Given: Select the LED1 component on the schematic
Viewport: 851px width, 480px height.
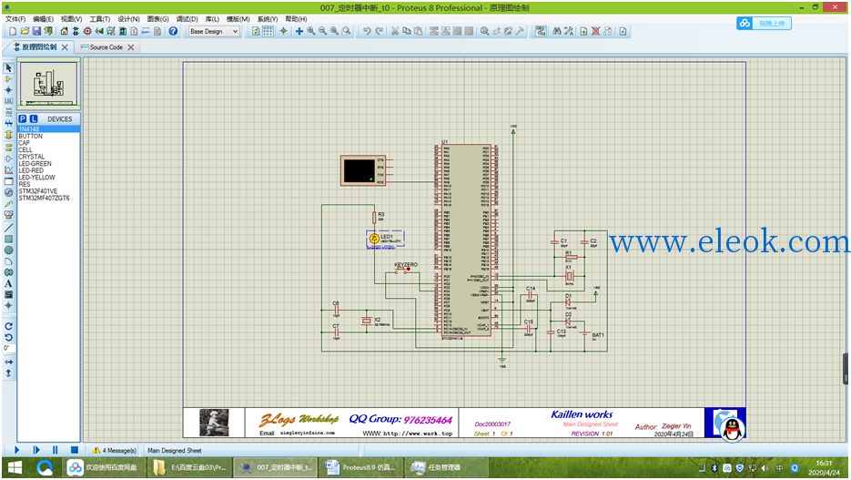Looking at the screenshot, I should (374, 239).
